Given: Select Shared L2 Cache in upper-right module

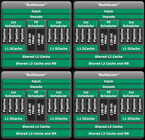Looking at the screenshot, I should (x=109, y=57).
